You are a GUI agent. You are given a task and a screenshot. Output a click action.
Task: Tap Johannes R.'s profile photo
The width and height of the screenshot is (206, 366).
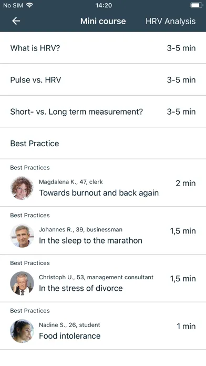(x=22, y=236)
